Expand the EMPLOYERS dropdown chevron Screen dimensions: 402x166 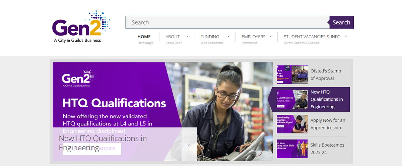(271, 36)
